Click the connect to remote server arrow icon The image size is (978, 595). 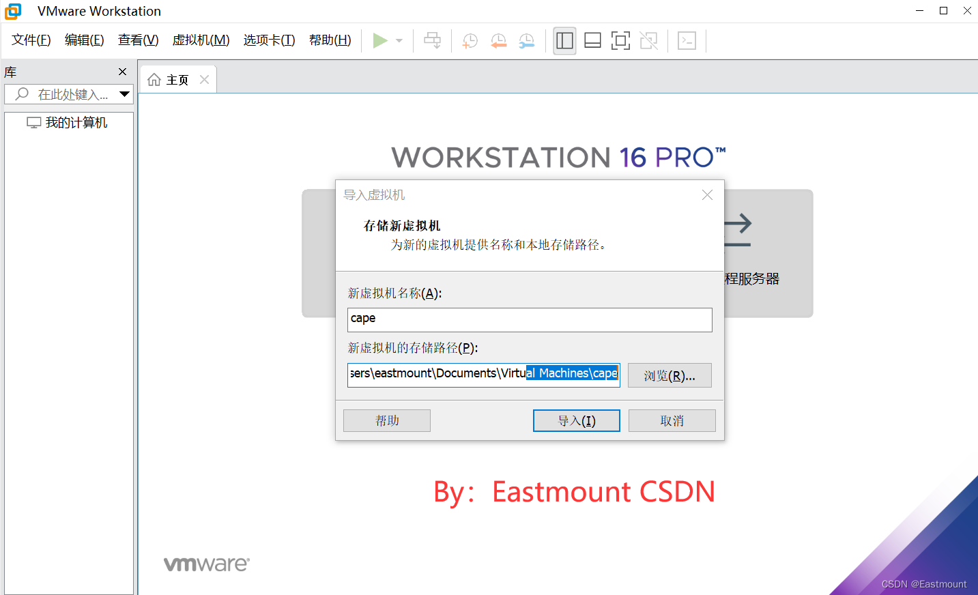click(738, 231)
